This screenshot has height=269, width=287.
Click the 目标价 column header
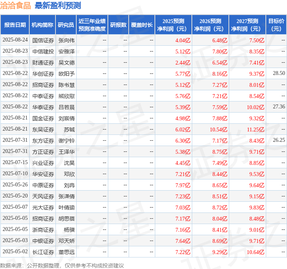point(276,25)
